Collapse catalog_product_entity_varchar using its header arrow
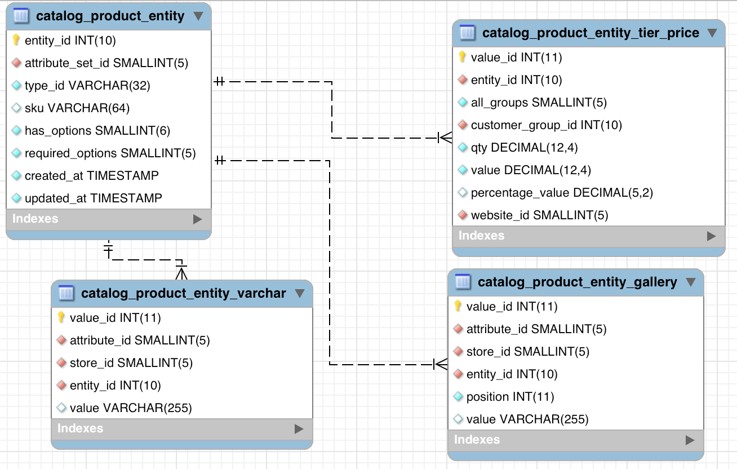 coord(300,293)
